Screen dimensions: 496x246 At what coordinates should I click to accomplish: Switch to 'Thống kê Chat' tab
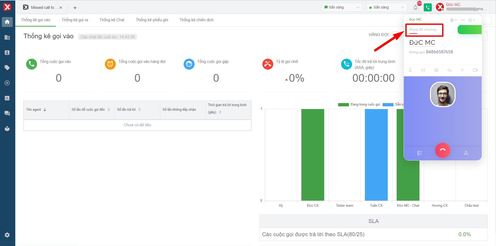pos(112,20)
